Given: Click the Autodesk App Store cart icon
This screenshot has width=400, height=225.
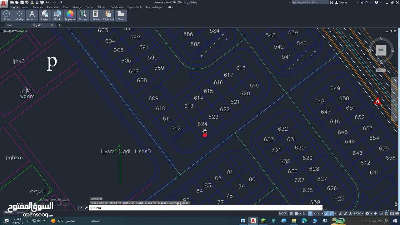Looking at the screenshot, I should (x=362, y=2).
